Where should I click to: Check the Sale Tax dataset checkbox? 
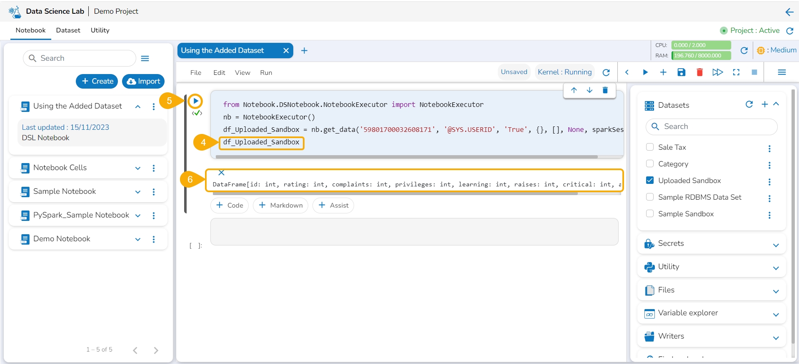point(649,147)
